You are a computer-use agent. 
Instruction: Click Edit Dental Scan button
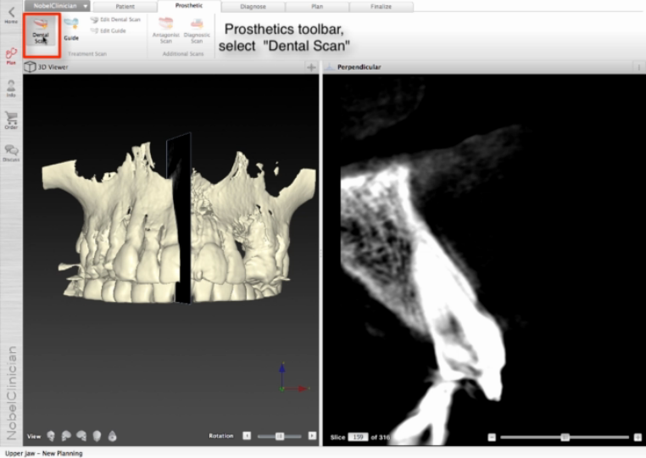[x=115, y=20]
